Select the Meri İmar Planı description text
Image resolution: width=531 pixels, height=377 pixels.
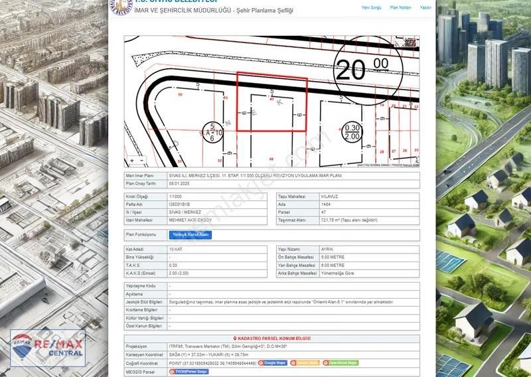(x=255, y=176)
